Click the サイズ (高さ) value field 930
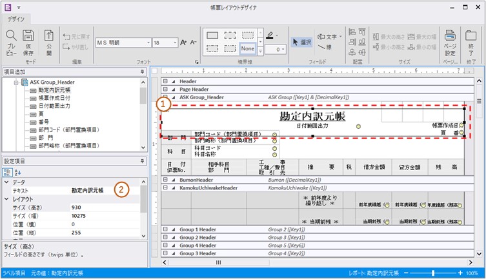 (x=103, y=207)
